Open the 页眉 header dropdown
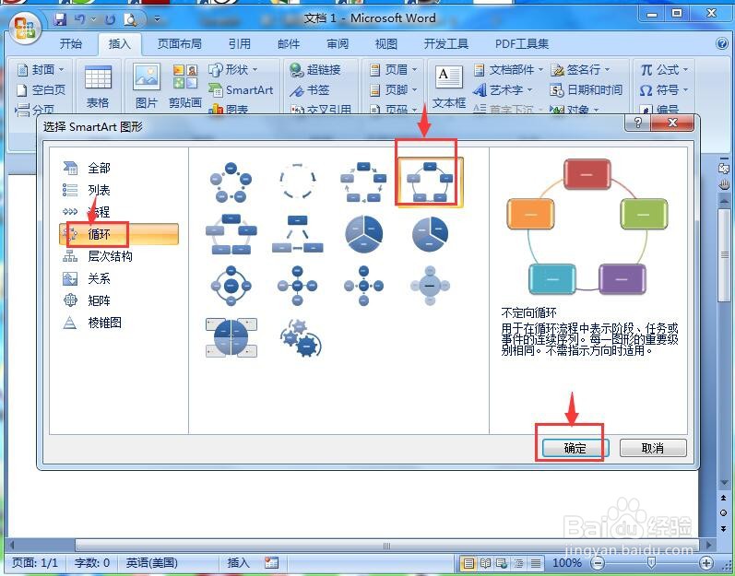This screenshot has height=576, width=735. [393, 70]
